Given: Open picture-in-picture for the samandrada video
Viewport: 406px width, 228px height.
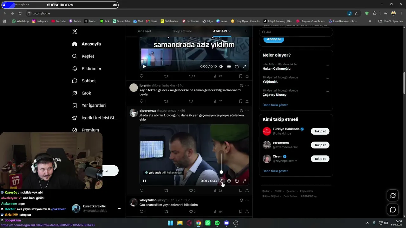Looking at the screenshot, I should (237, 66).
